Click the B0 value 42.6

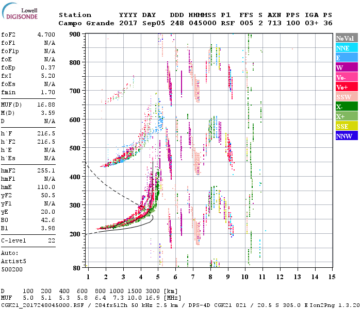click(48, 220)
